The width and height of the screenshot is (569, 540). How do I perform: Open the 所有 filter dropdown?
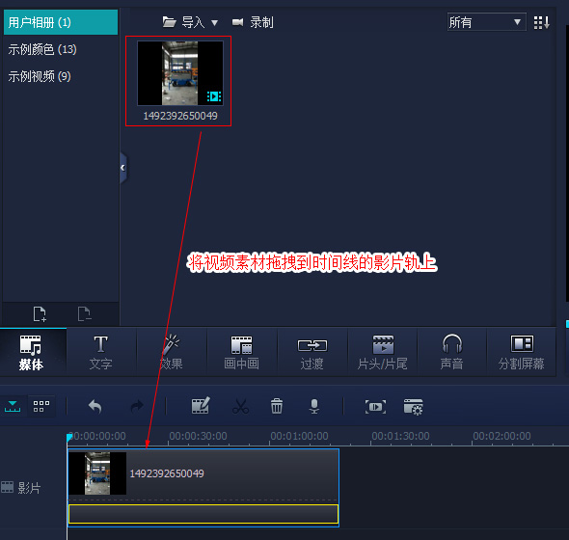click(x=486, y=22)
